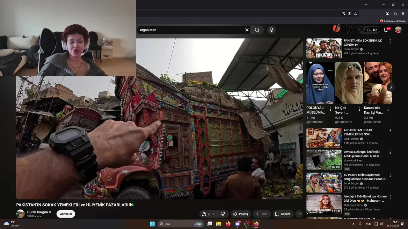Screen dimensions: 408x229
Task: Open the notification bell in system tray
Action: pos(403,224)
